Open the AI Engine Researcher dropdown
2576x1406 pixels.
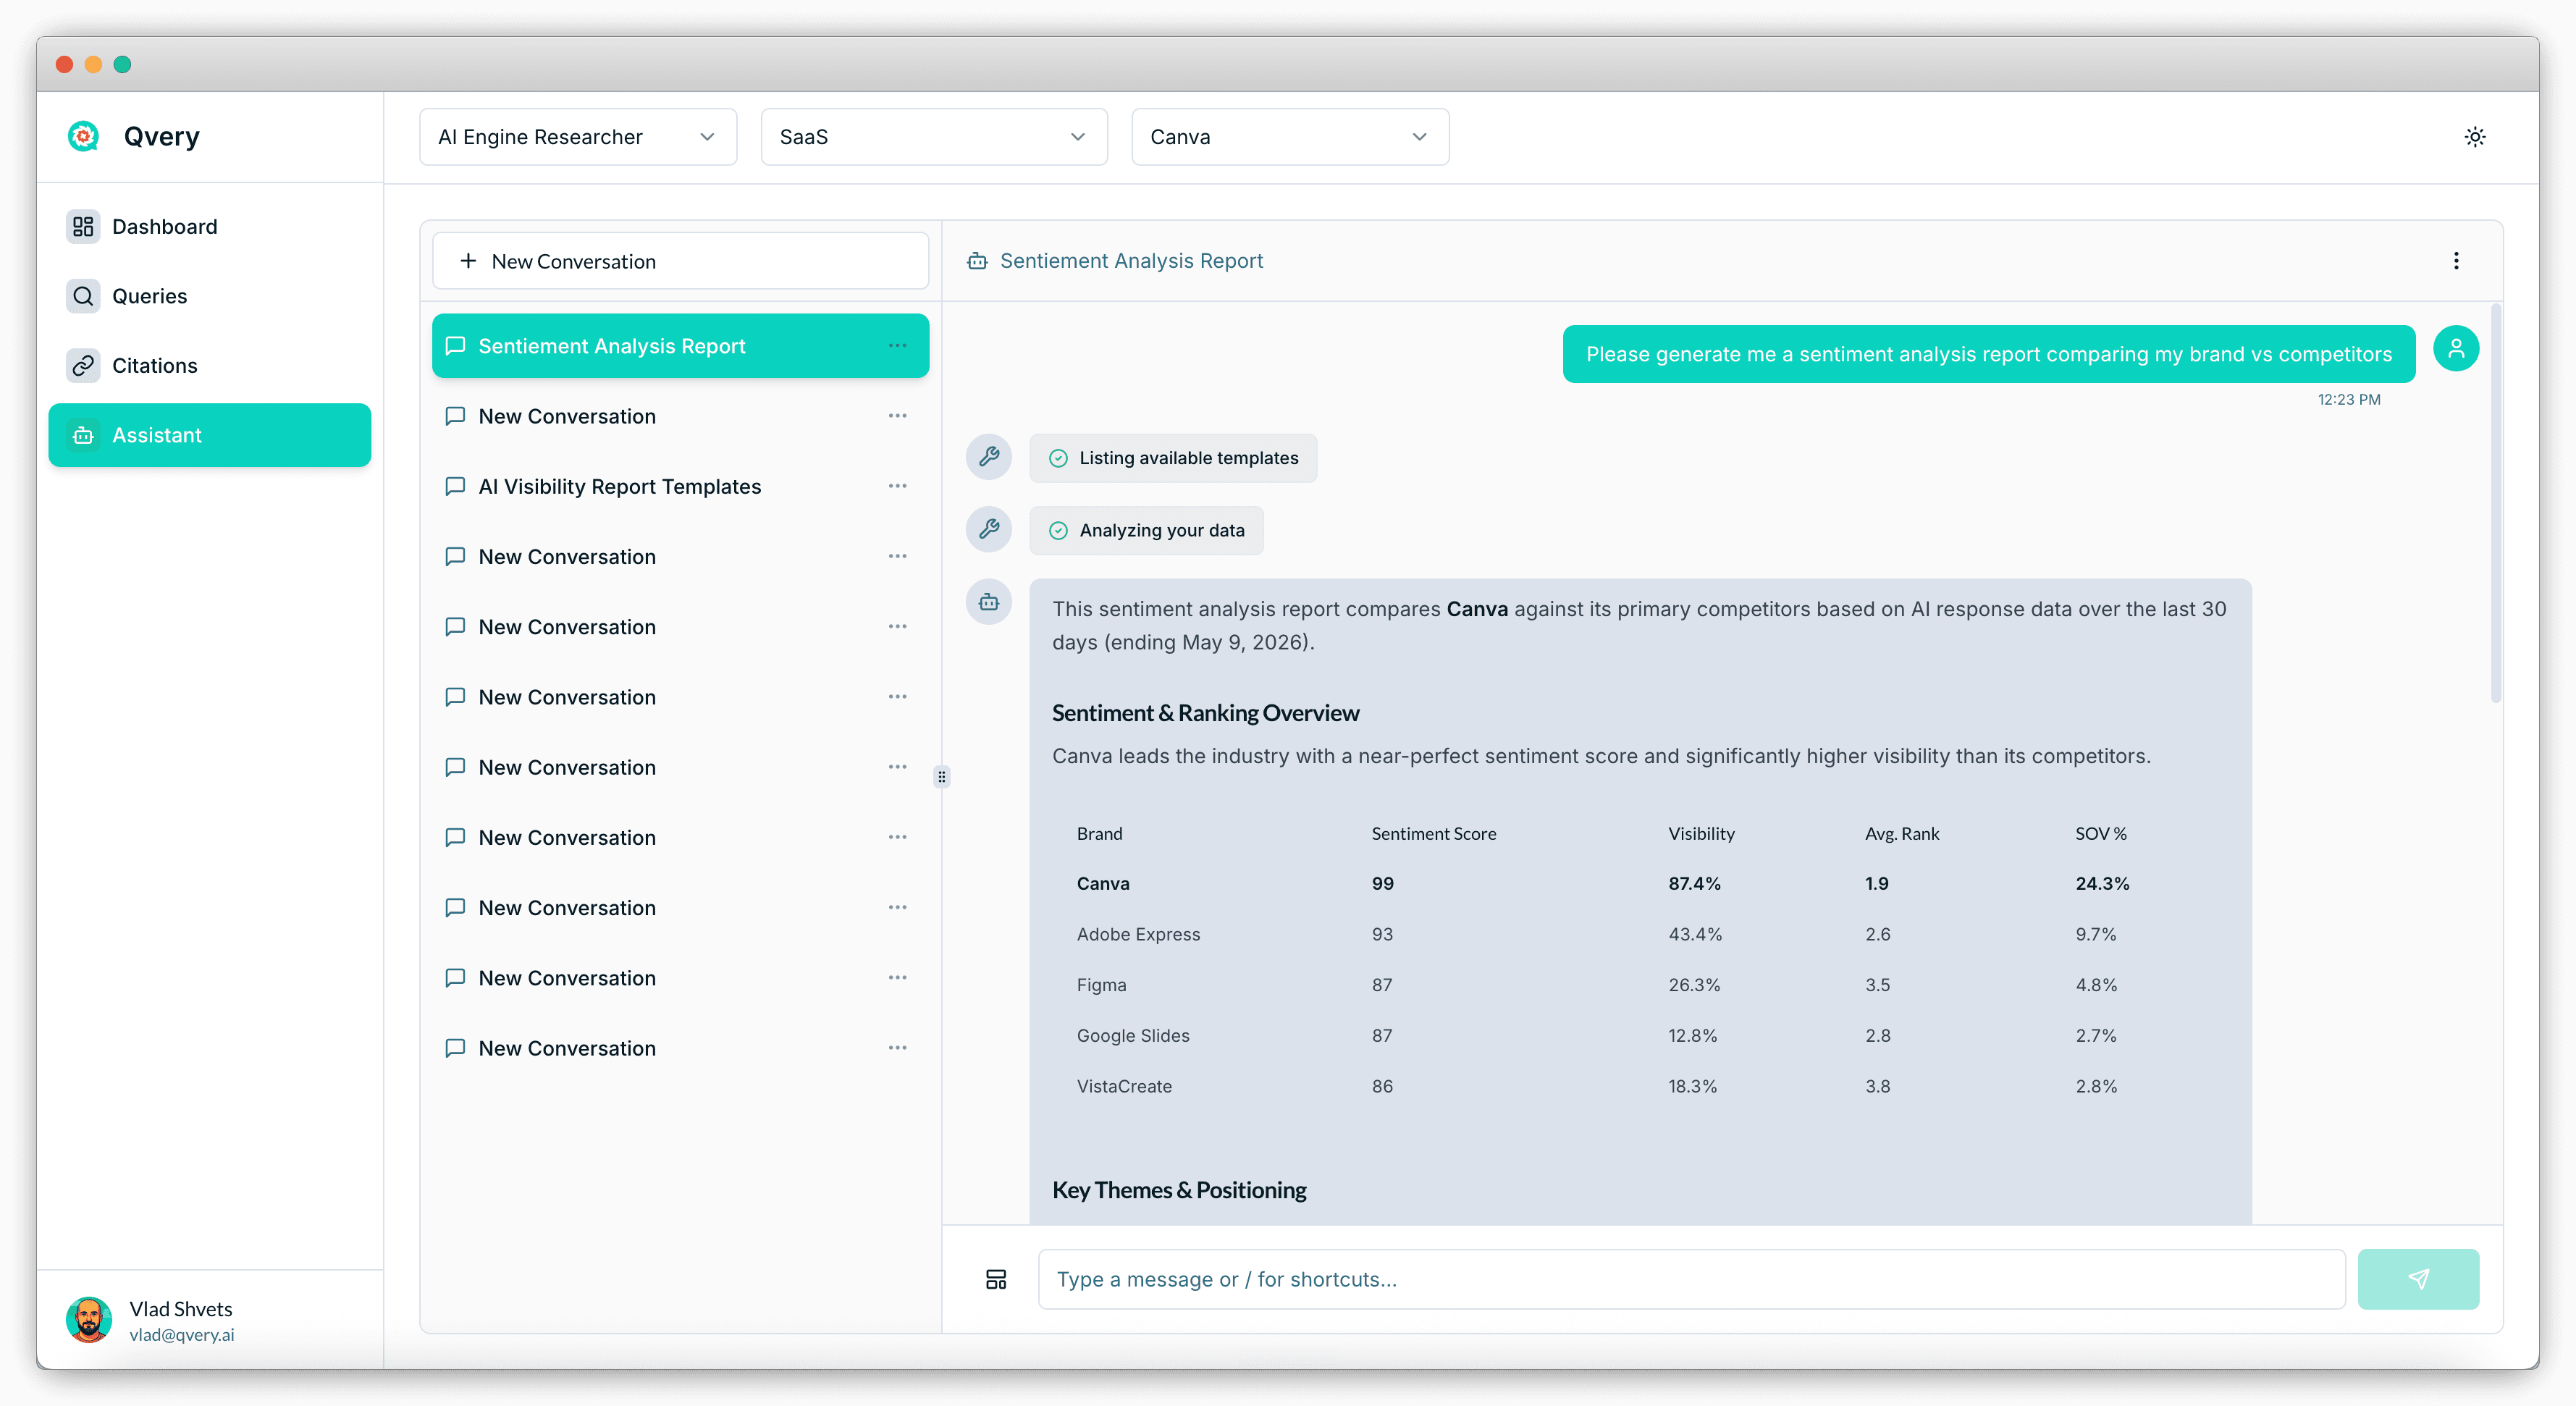[x=578, y=137]
